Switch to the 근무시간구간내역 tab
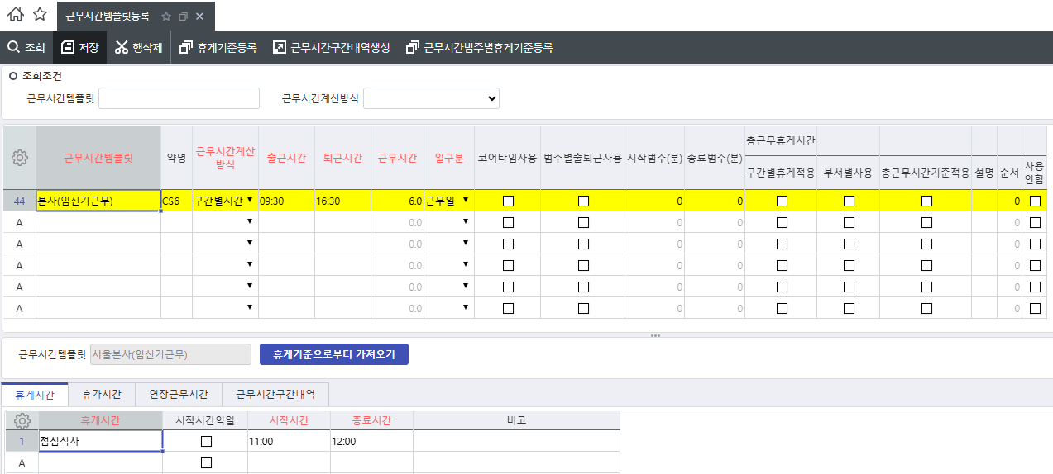The image size is (1053, 474). pyautogui.click(x=281, y=394)
